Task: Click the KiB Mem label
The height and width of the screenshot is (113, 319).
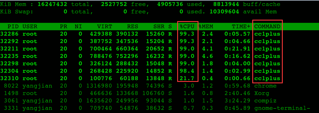Action: 17,4
